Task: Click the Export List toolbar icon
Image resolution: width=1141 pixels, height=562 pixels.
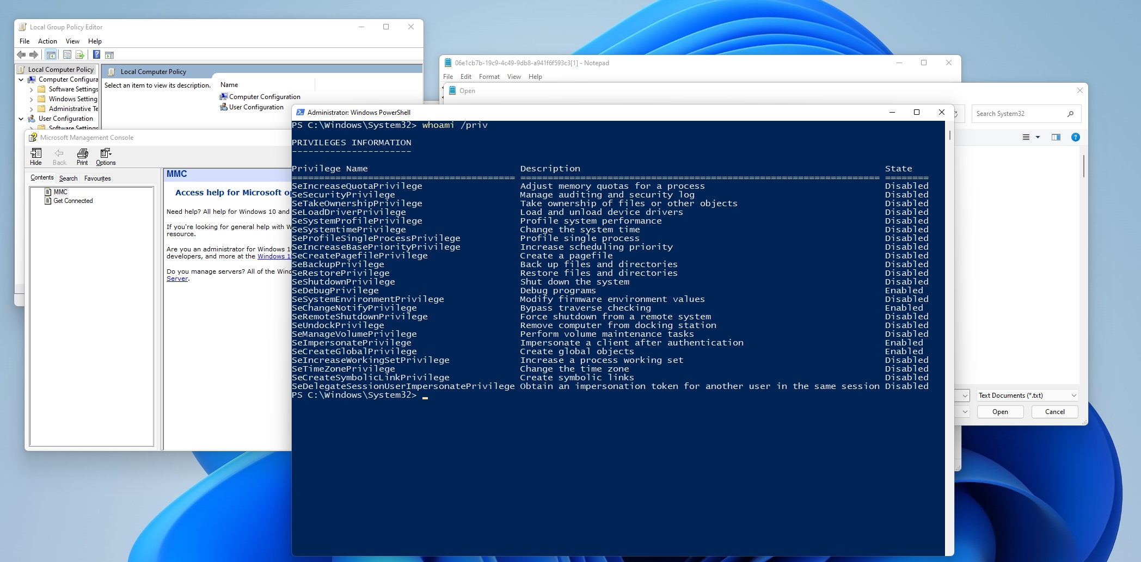Action: pos(80,54)
